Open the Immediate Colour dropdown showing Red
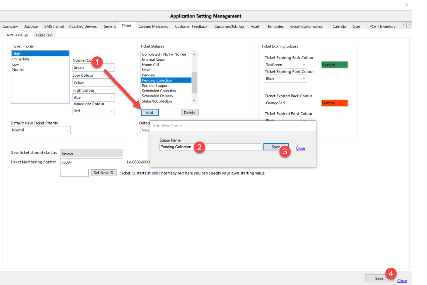The width and height of the screenshot is (427, 285). (x=94, y=111)
